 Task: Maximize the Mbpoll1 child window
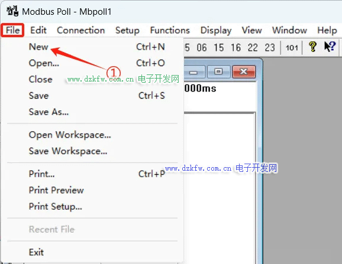pyautogui.click(x=218, y=71)
